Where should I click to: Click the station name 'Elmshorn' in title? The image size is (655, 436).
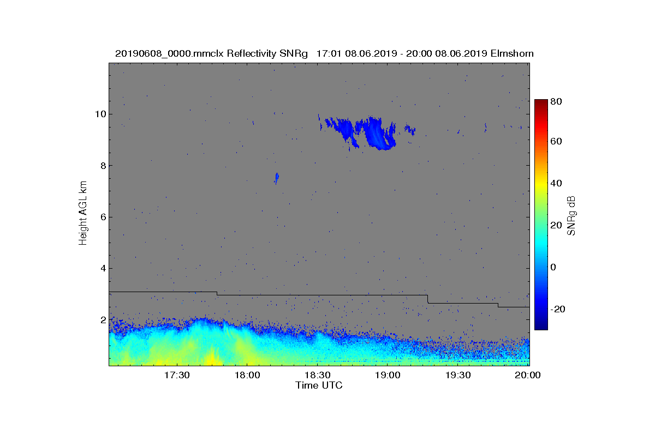[x=511, y=53]
